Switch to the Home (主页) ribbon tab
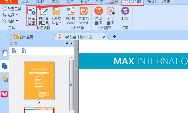Screen dimensions: 188x113 pos(25,1)
